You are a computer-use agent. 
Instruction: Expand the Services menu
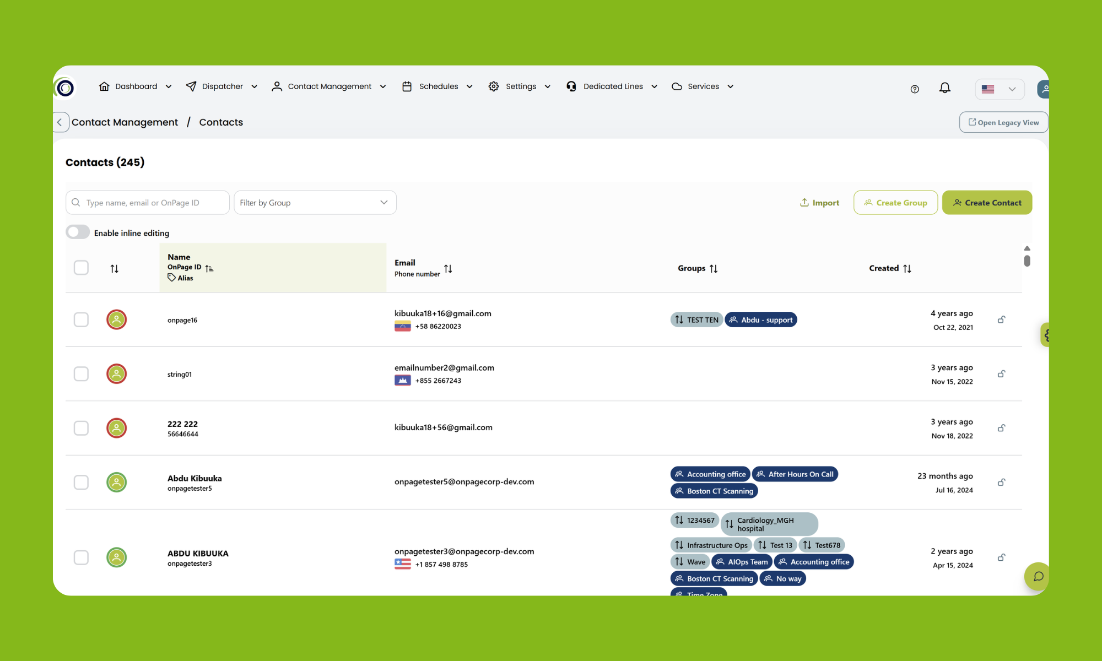pyautogui.click(x=703, y=86)
